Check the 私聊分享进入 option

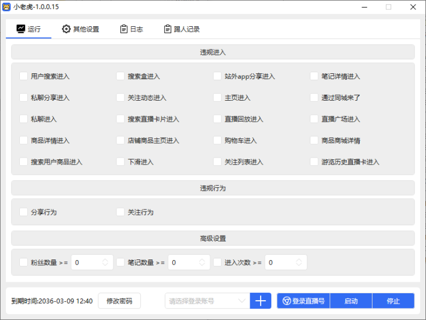24,98
